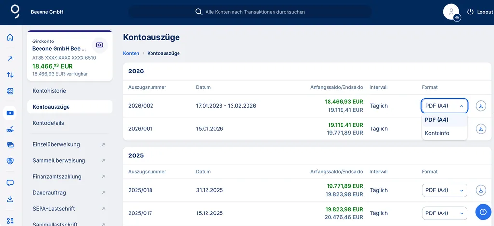Open the transfers up-down arrows sidebar icon
The height and width of the screenshot is (226, 494).
[10, 75]
